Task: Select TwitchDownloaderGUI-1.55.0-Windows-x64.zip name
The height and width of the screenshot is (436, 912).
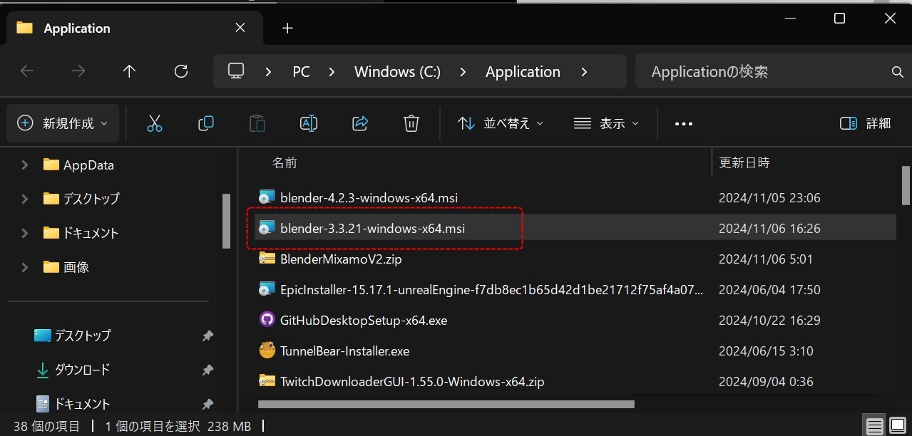Action: pyautogui.click(x=412, y=382)
